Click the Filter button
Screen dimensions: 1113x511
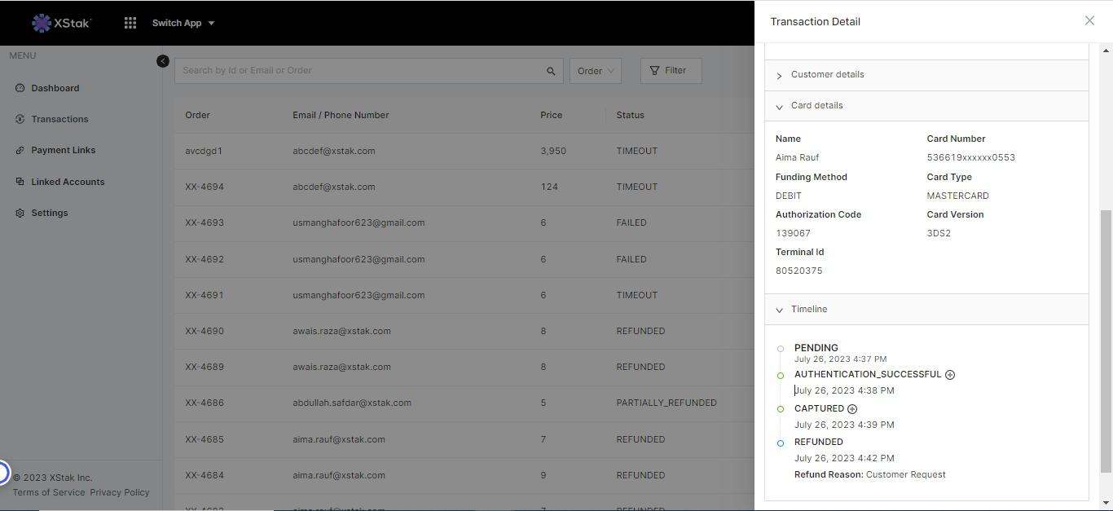tap(670, 71)
